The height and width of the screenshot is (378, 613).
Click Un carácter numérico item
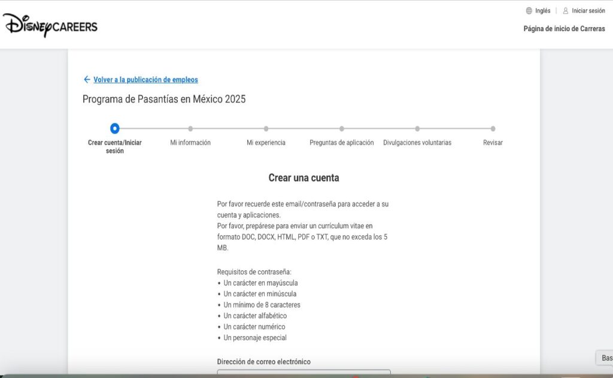pyautogui.click(x=254, y=326)
